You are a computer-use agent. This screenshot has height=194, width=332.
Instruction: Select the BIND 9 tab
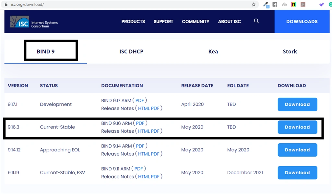pyautogui.click(x=46, y=51)
